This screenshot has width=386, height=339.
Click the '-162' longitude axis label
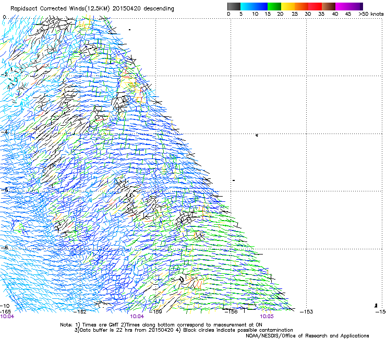coord(80,312)
